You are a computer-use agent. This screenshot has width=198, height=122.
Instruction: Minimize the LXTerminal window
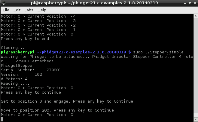(x=185, y=3)
